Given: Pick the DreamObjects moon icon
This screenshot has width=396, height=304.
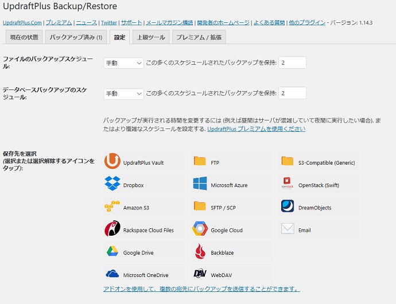Looking at the screenshot, I should pyautogui.click(x=288, y=206).
